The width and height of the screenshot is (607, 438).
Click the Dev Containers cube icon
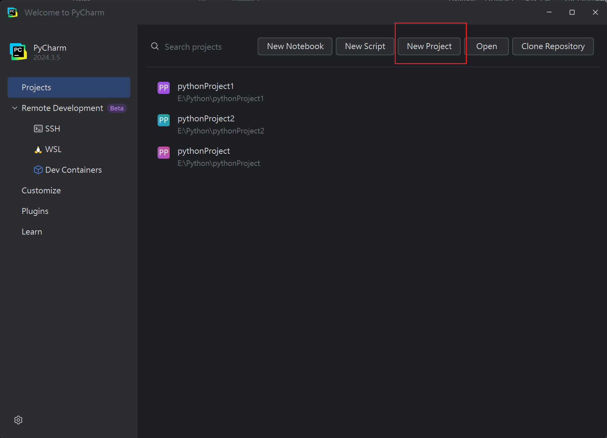click(x=38, y=170)
